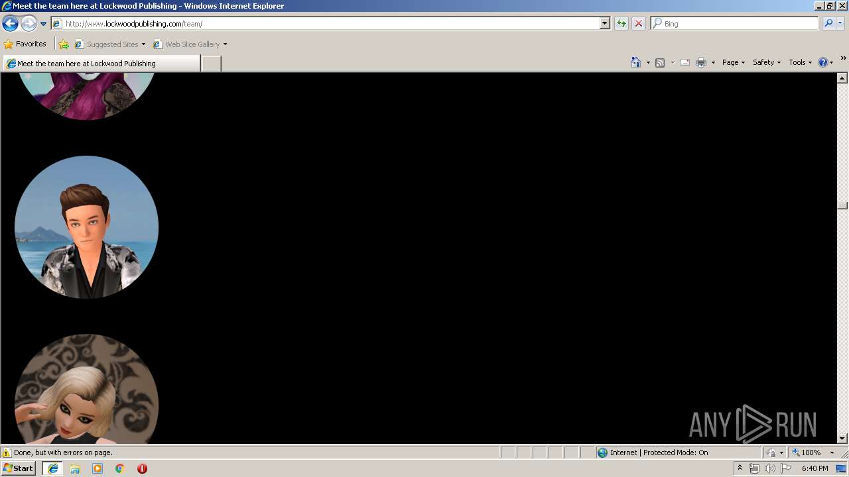Click the brown-haired male avatar thumbnail
Screen dimensions: 849x477
click(x=86, y=227)
